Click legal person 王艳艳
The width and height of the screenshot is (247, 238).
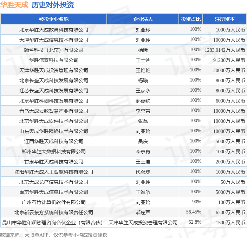[143, 70]
